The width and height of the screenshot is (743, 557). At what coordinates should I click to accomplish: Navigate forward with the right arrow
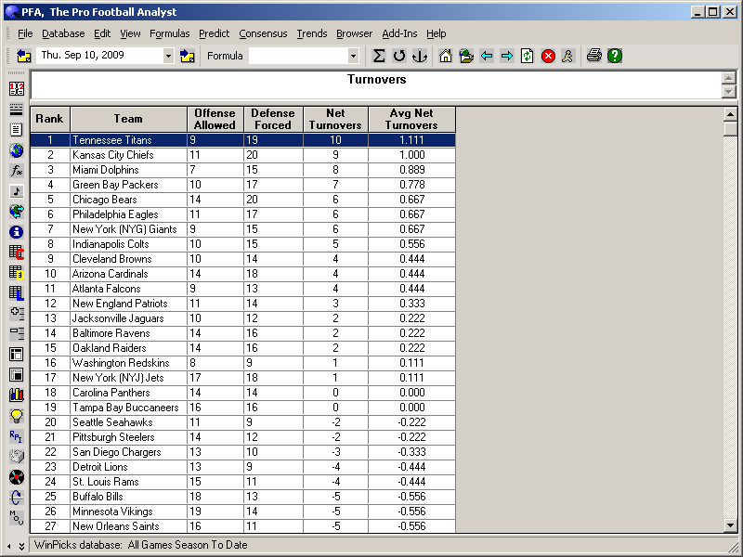coord(507,56)
